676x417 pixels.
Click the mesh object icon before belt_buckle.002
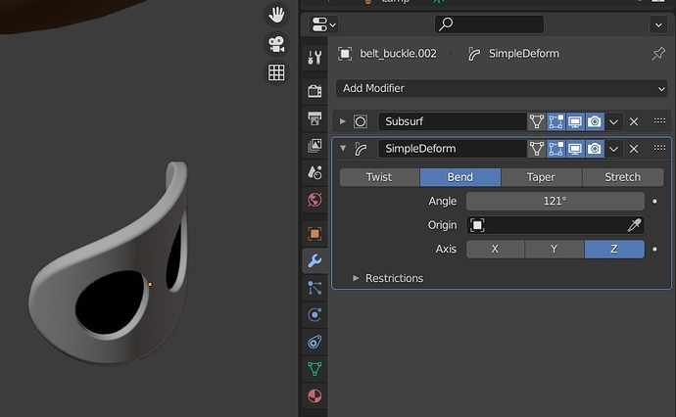[x=345, y=54]
